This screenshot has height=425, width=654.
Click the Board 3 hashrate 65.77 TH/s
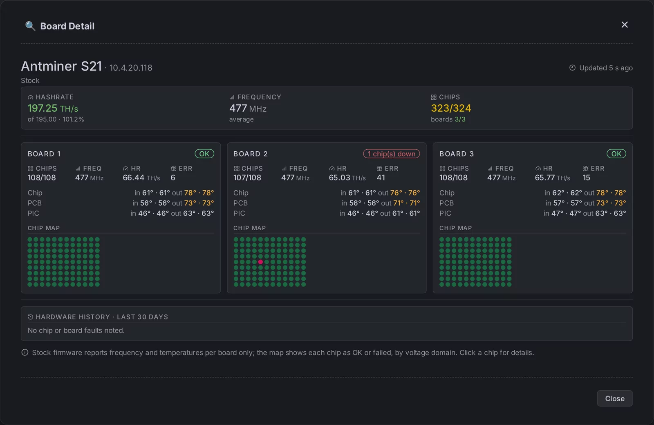point(552,178)
